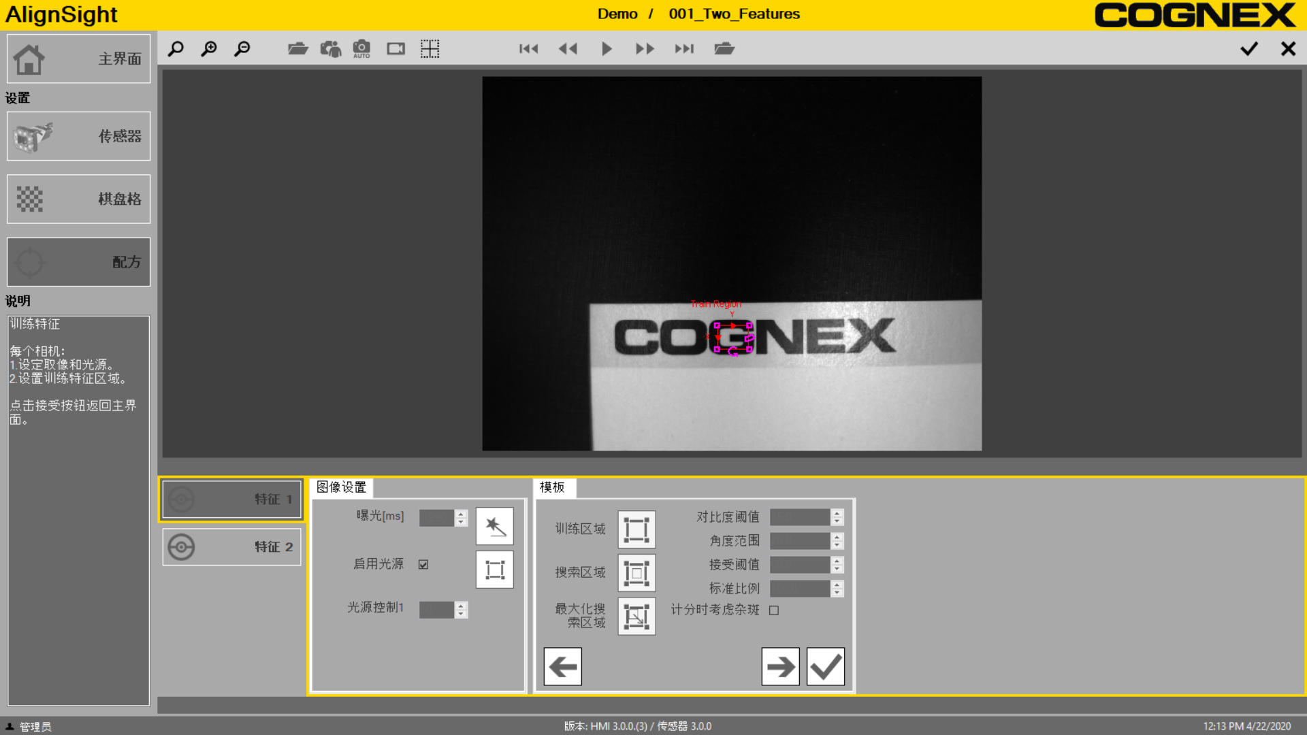Enable the 计分时考虑杂斑 checkbox
This screenshot has height=735, width=1307.
tap(774, 610)
